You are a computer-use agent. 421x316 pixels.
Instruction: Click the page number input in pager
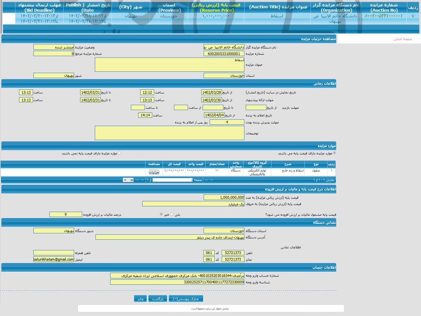173,180
